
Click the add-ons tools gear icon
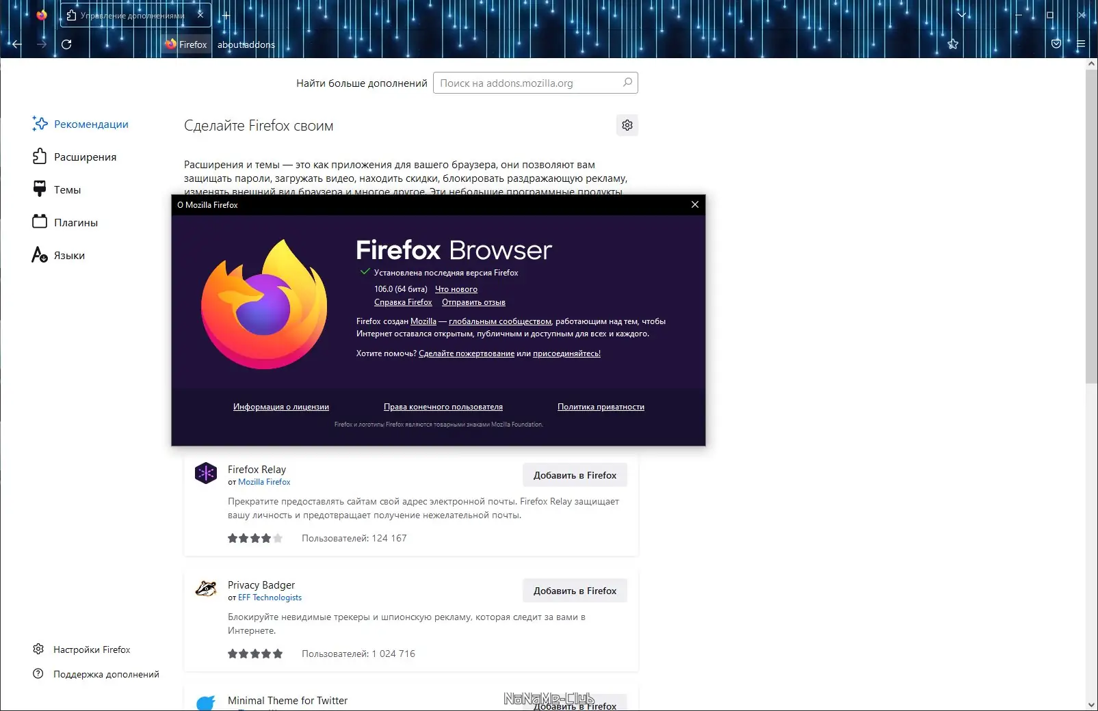click(x=627, y=125)
